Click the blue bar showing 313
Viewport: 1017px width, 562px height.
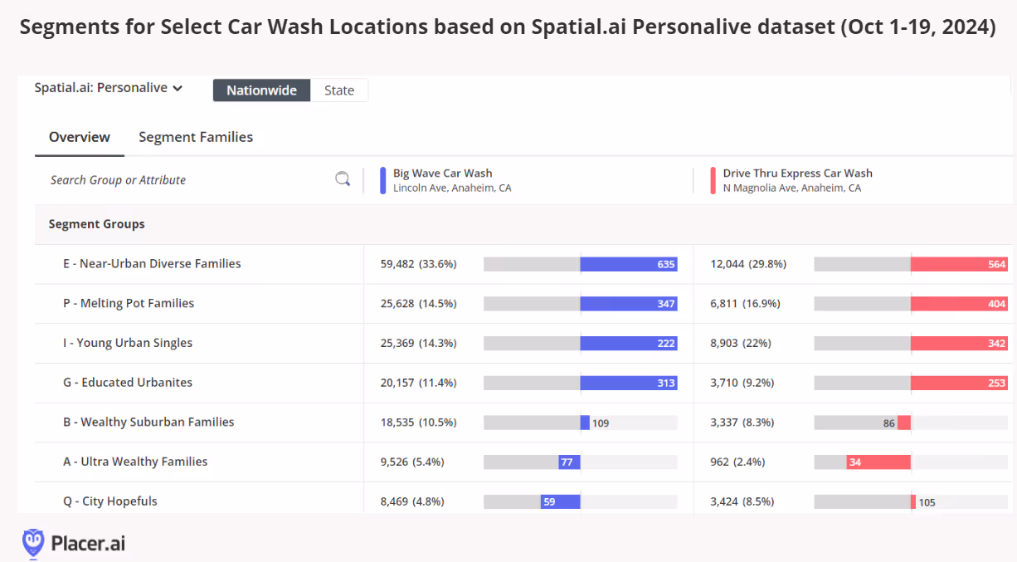click(629, 383)
